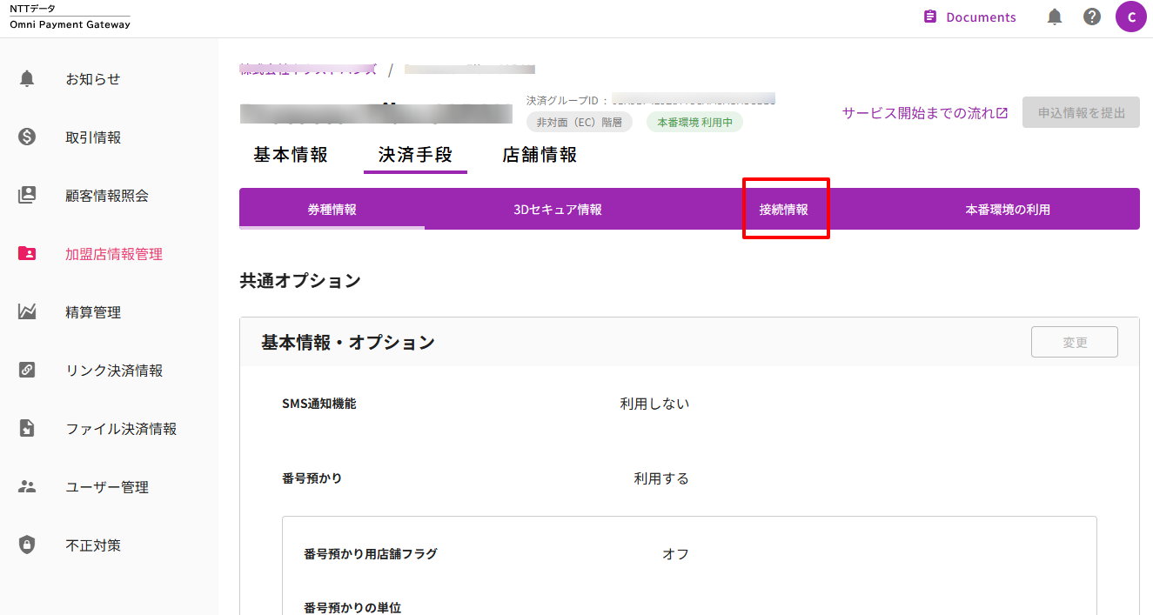Click 本番環境 利用中 status badge
The height and width of the screenshot is (615, 1153).
pyautogui.click(x=694, y=122)
